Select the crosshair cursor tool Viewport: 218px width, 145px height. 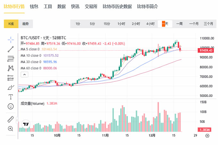click(x=11, y=39)
